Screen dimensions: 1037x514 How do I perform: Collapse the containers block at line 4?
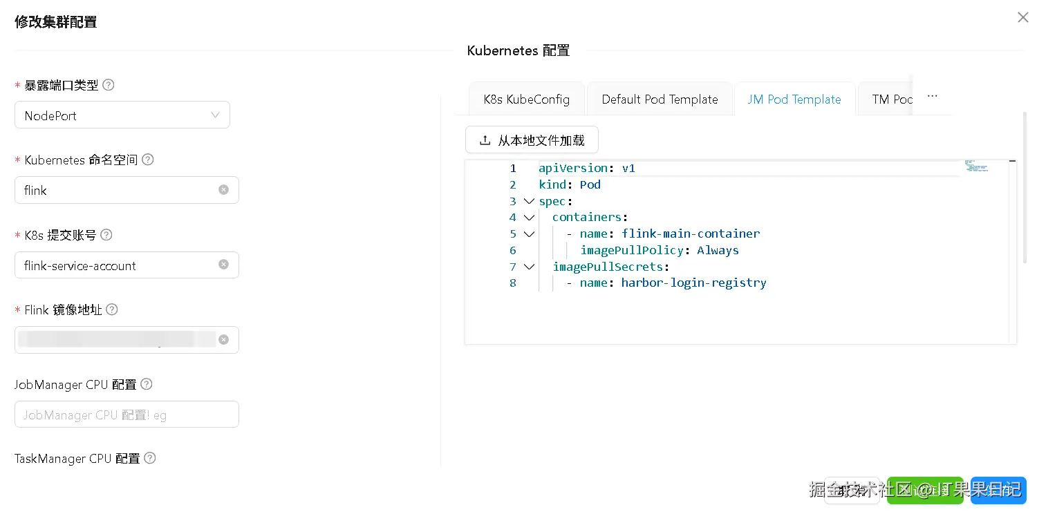click(x=529, y=217)
